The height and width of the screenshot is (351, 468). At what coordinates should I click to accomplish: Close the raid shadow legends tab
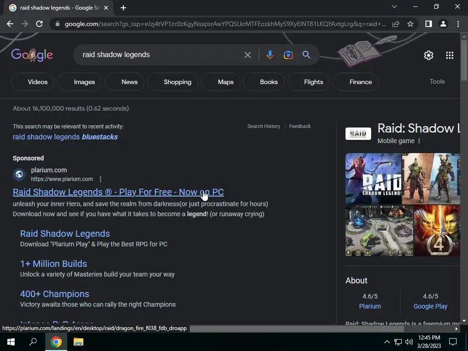pyautogui.click(x=106, y=8)
